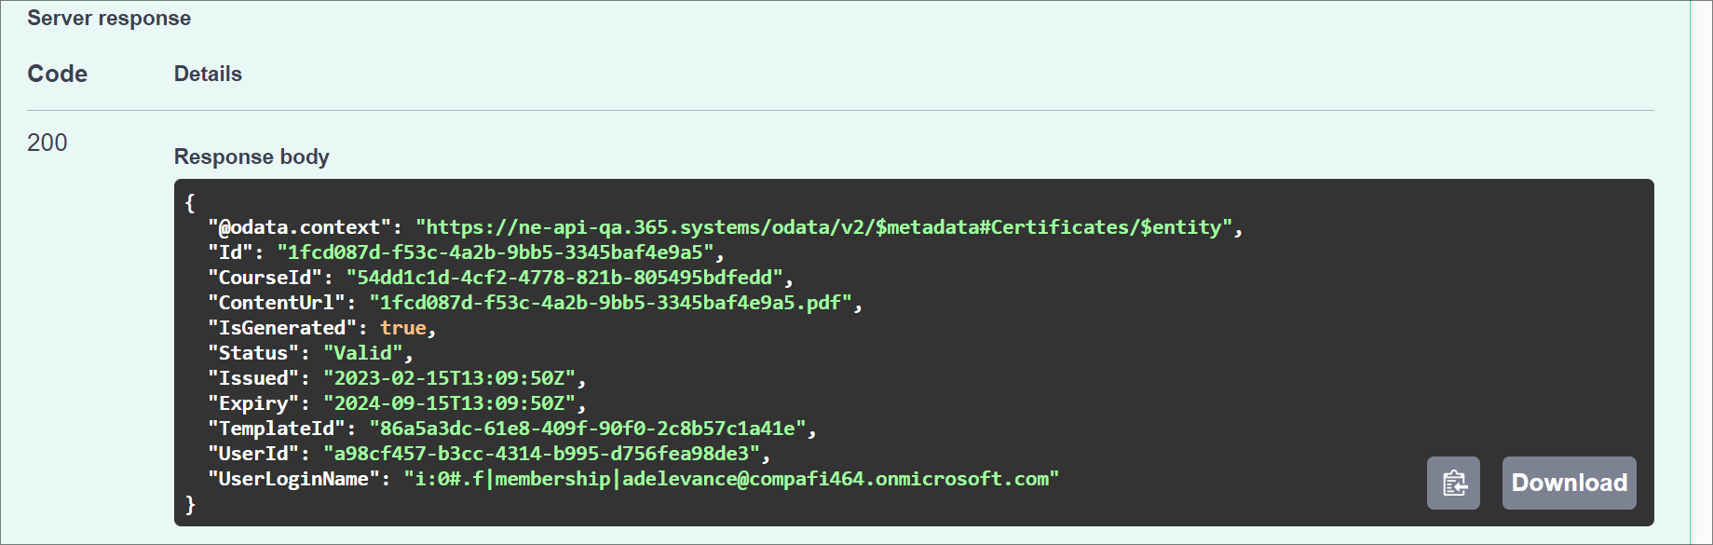
Task: Click the 200 status code
Action: (48, 143)
